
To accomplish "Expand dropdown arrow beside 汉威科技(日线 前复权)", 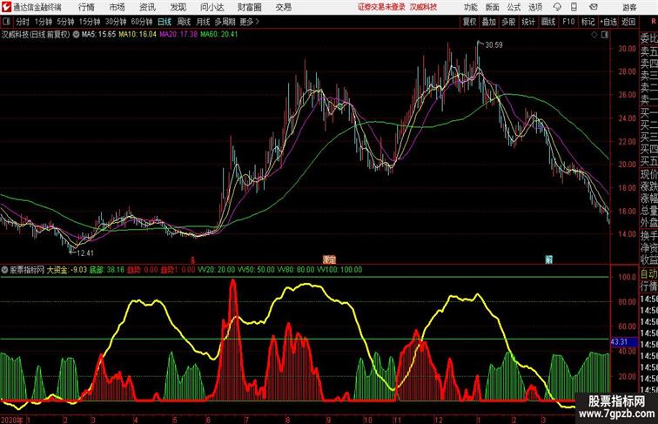I will point(76,35).
